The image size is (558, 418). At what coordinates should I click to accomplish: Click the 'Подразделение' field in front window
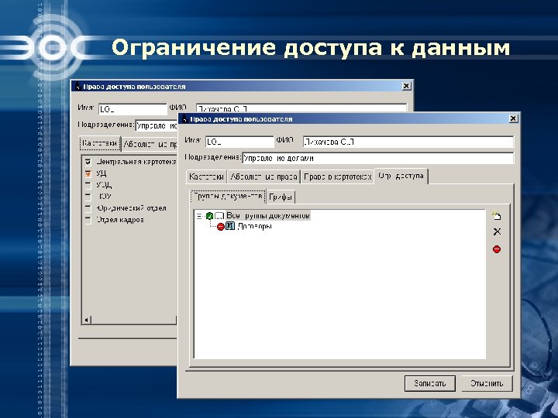point(378,158)
